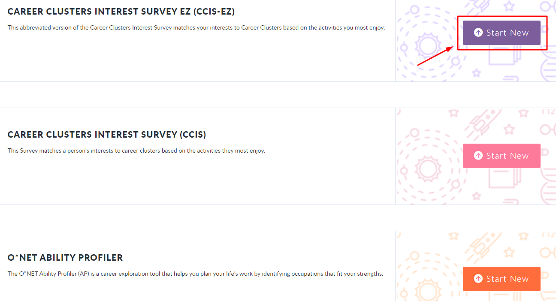Click the up-arrow icon in the orange button
This screenshot has width=556, height=301.
tap(478, 279)
